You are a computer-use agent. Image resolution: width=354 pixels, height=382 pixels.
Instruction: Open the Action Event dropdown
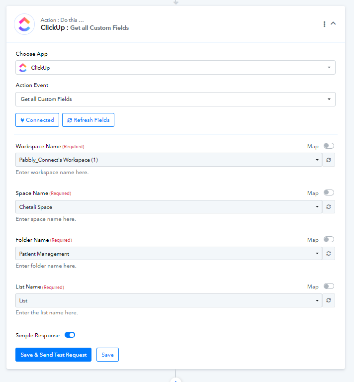[176, 99]
